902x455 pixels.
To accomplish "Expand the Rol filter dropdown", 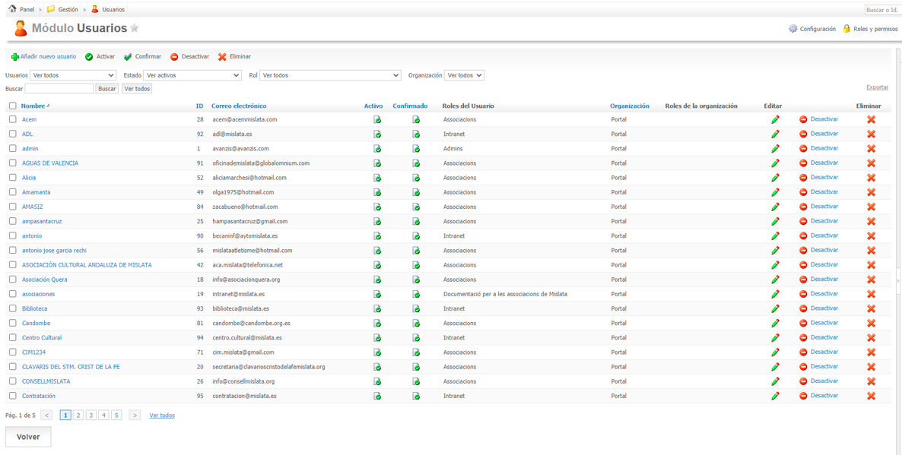I will click(x=330, y=75).
